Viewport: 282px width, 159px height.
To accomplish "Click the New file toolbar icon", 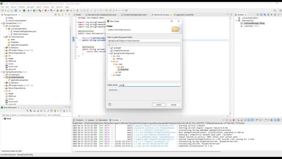I will pyautogui.click(x=3, y=11).
